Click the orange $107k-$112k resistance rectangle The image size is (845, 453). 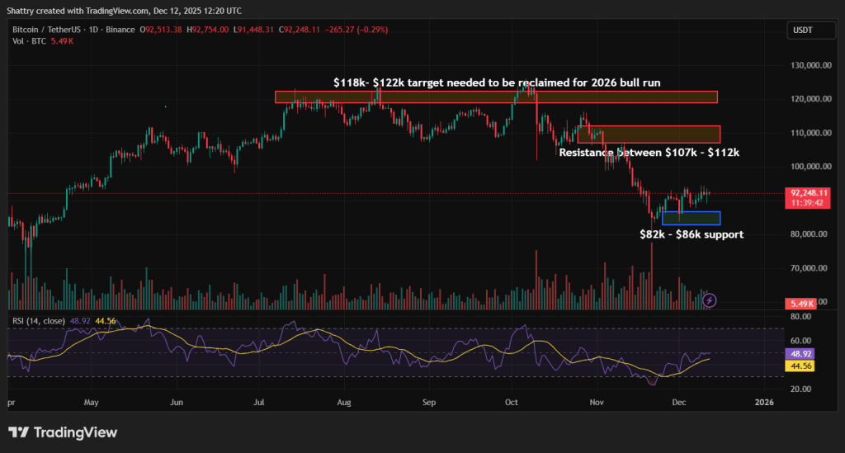coord(649,134)
